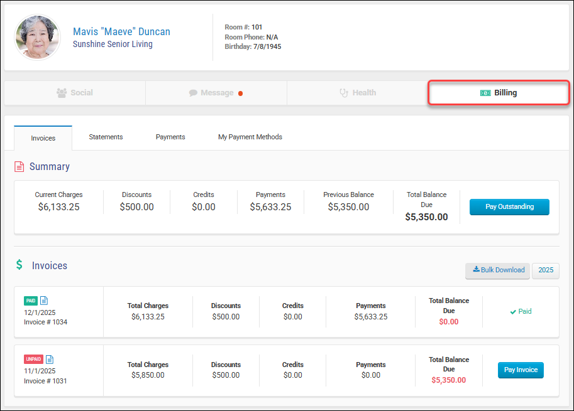Viewport: 574px width, 411px height.
Task: Click the PAID status badge
Action: [x=31, y=301]
